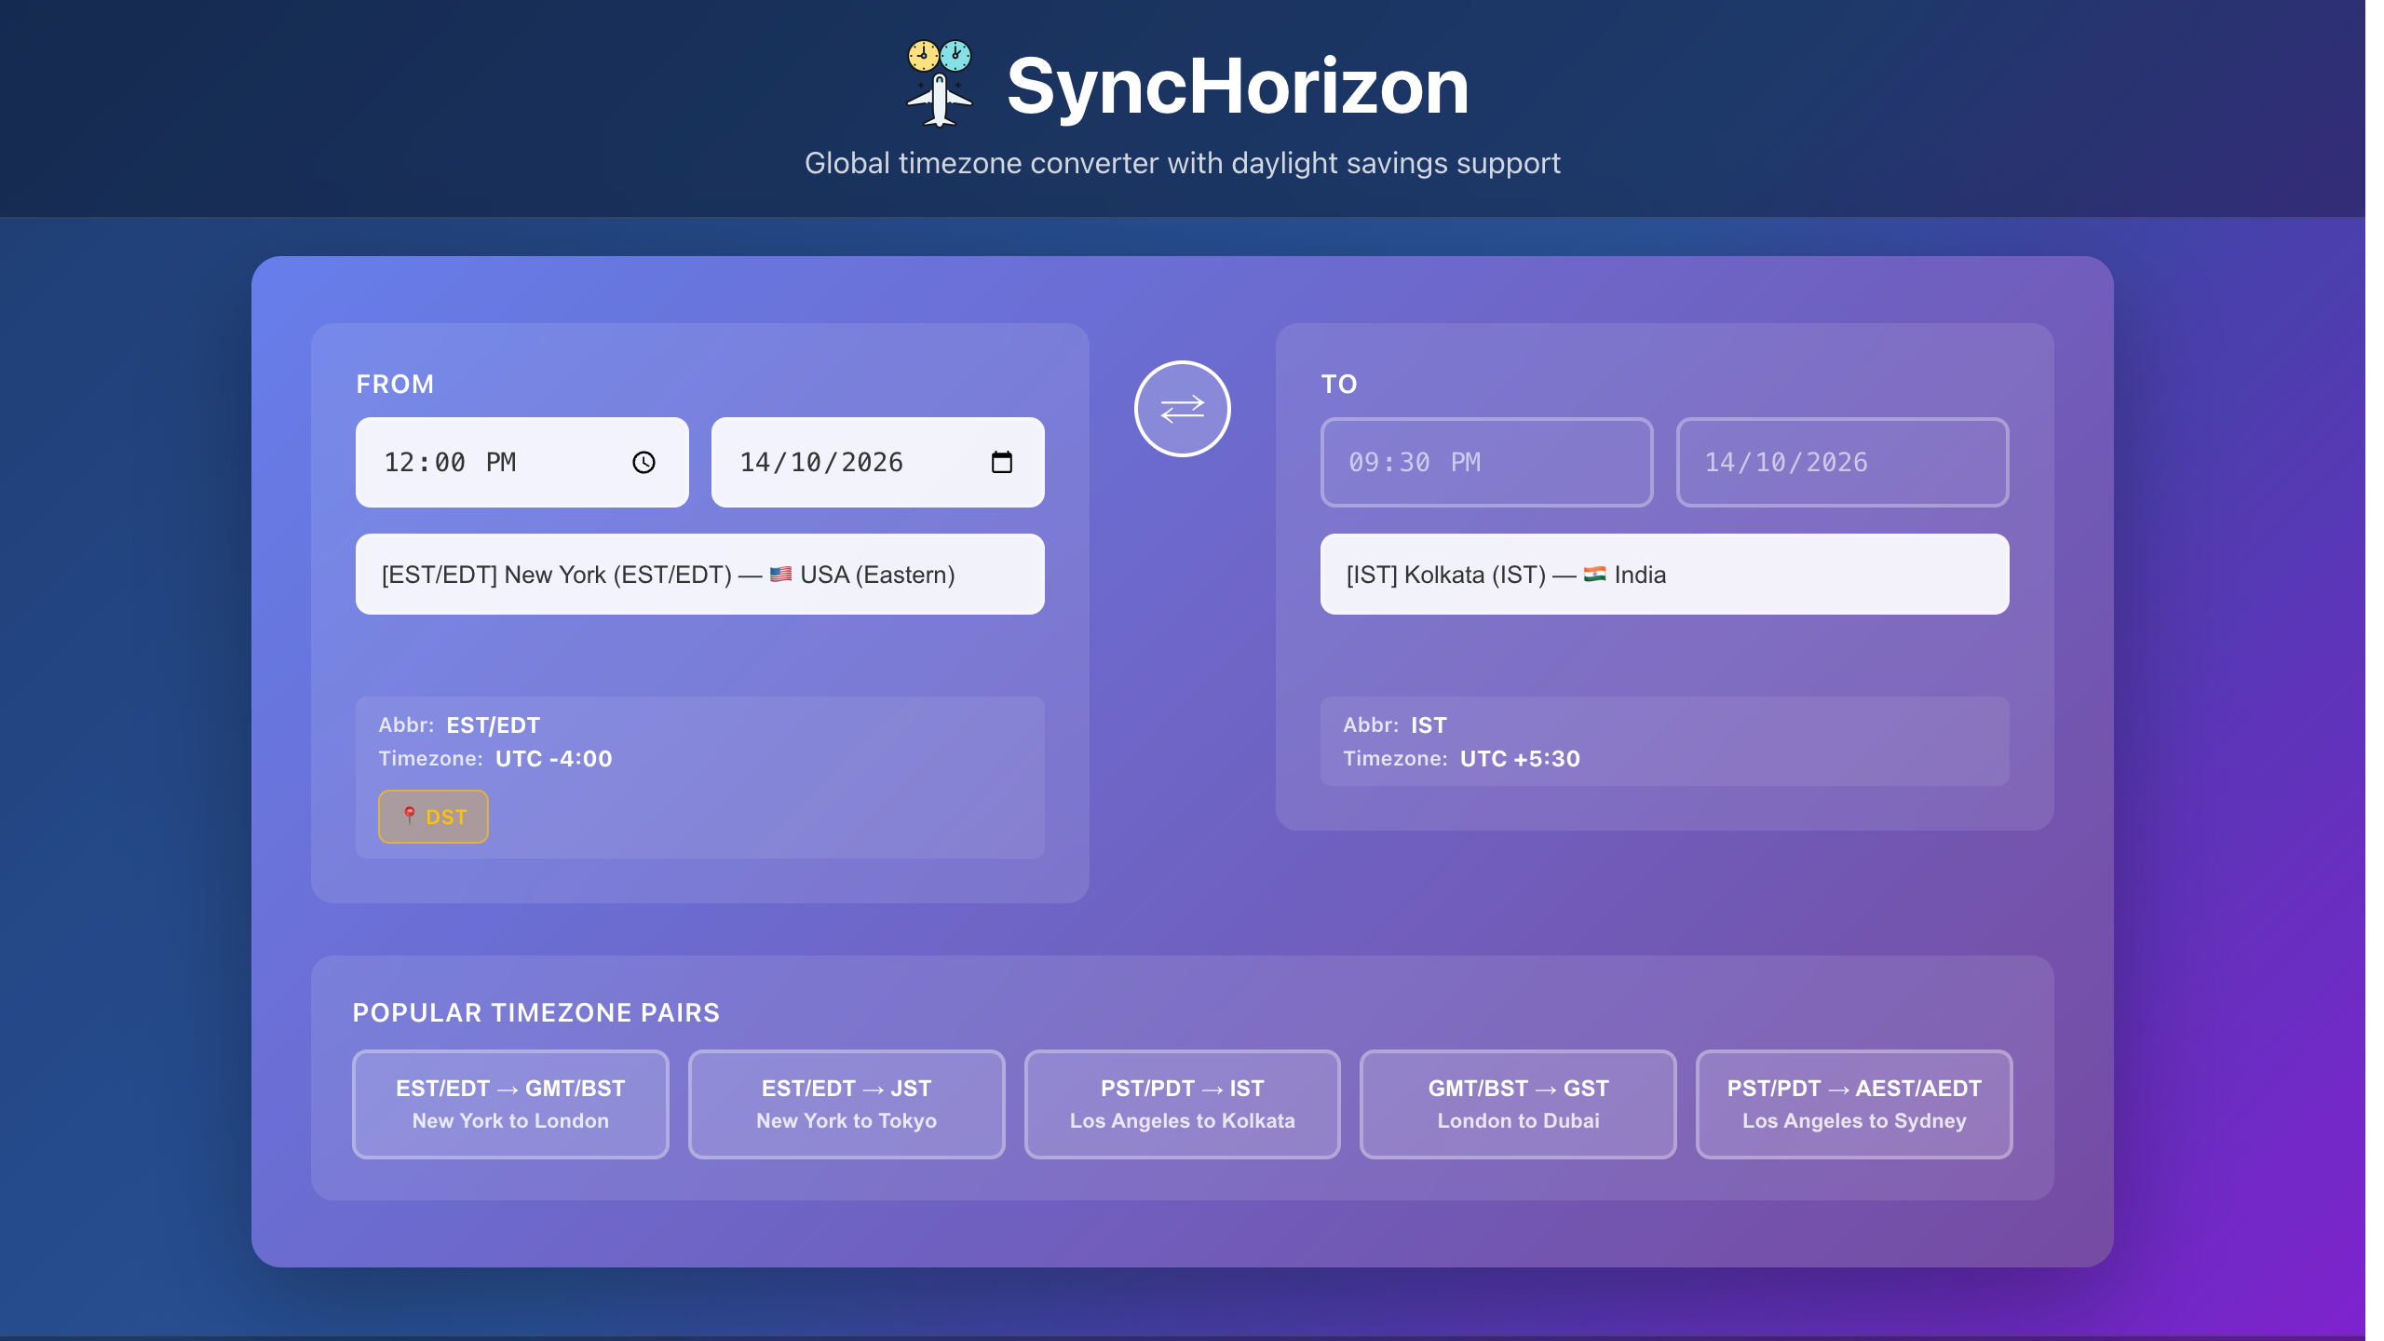Screen dimensions: 2384x1341
Task: Click the POPULAR TIMEZONE PAIRS heading
Action: coord(536,1013)
